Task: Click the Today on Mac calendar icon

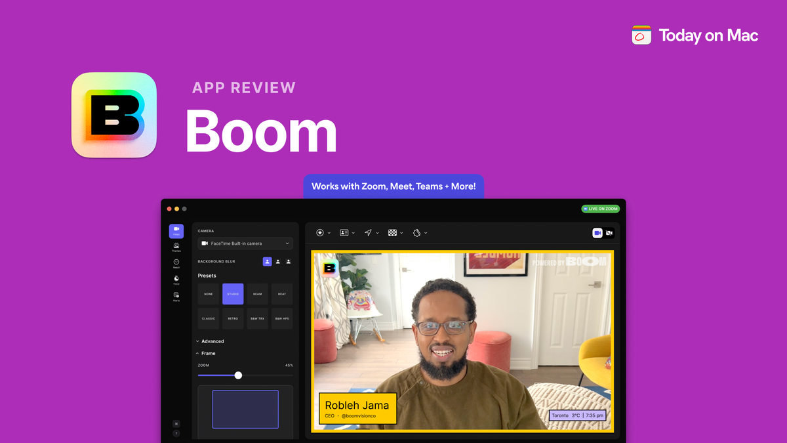Action: (641, 35)
